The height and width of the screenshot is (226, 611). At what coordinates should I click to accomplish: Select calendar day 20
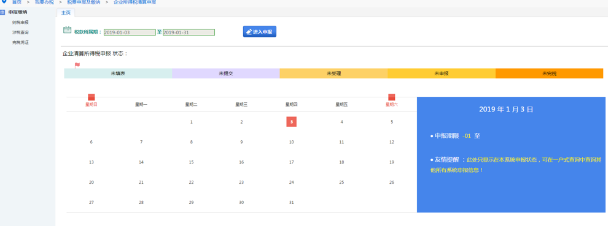click(91, 182)
